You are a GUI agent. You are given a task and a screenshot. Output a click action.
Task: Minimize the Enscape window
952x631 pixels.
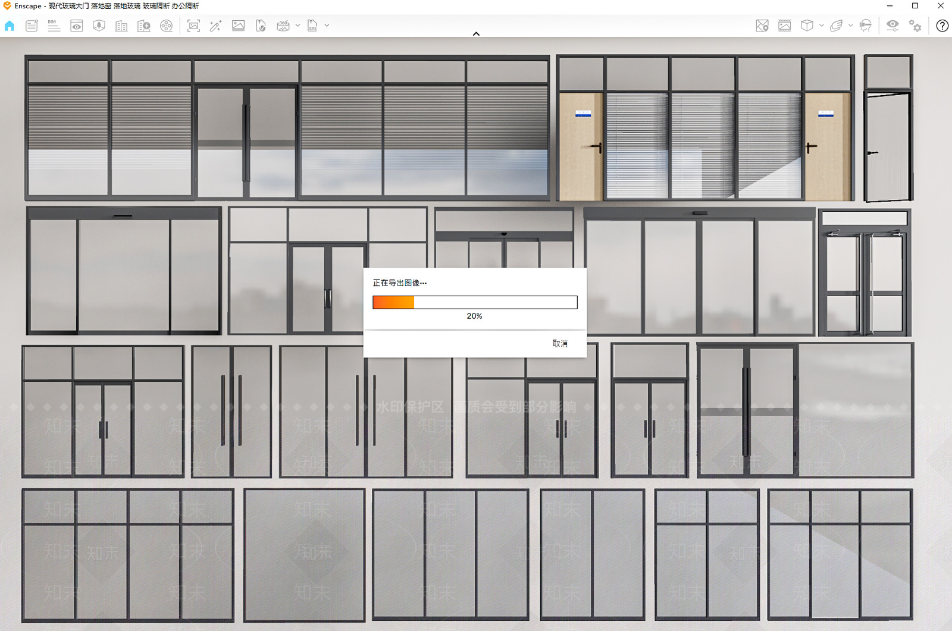pos(890,6)
